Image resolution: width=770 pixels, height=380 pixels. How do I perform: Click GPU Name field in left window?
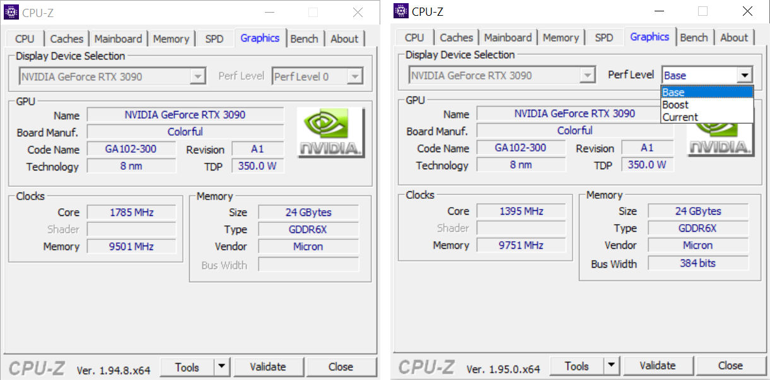(185, 115)
